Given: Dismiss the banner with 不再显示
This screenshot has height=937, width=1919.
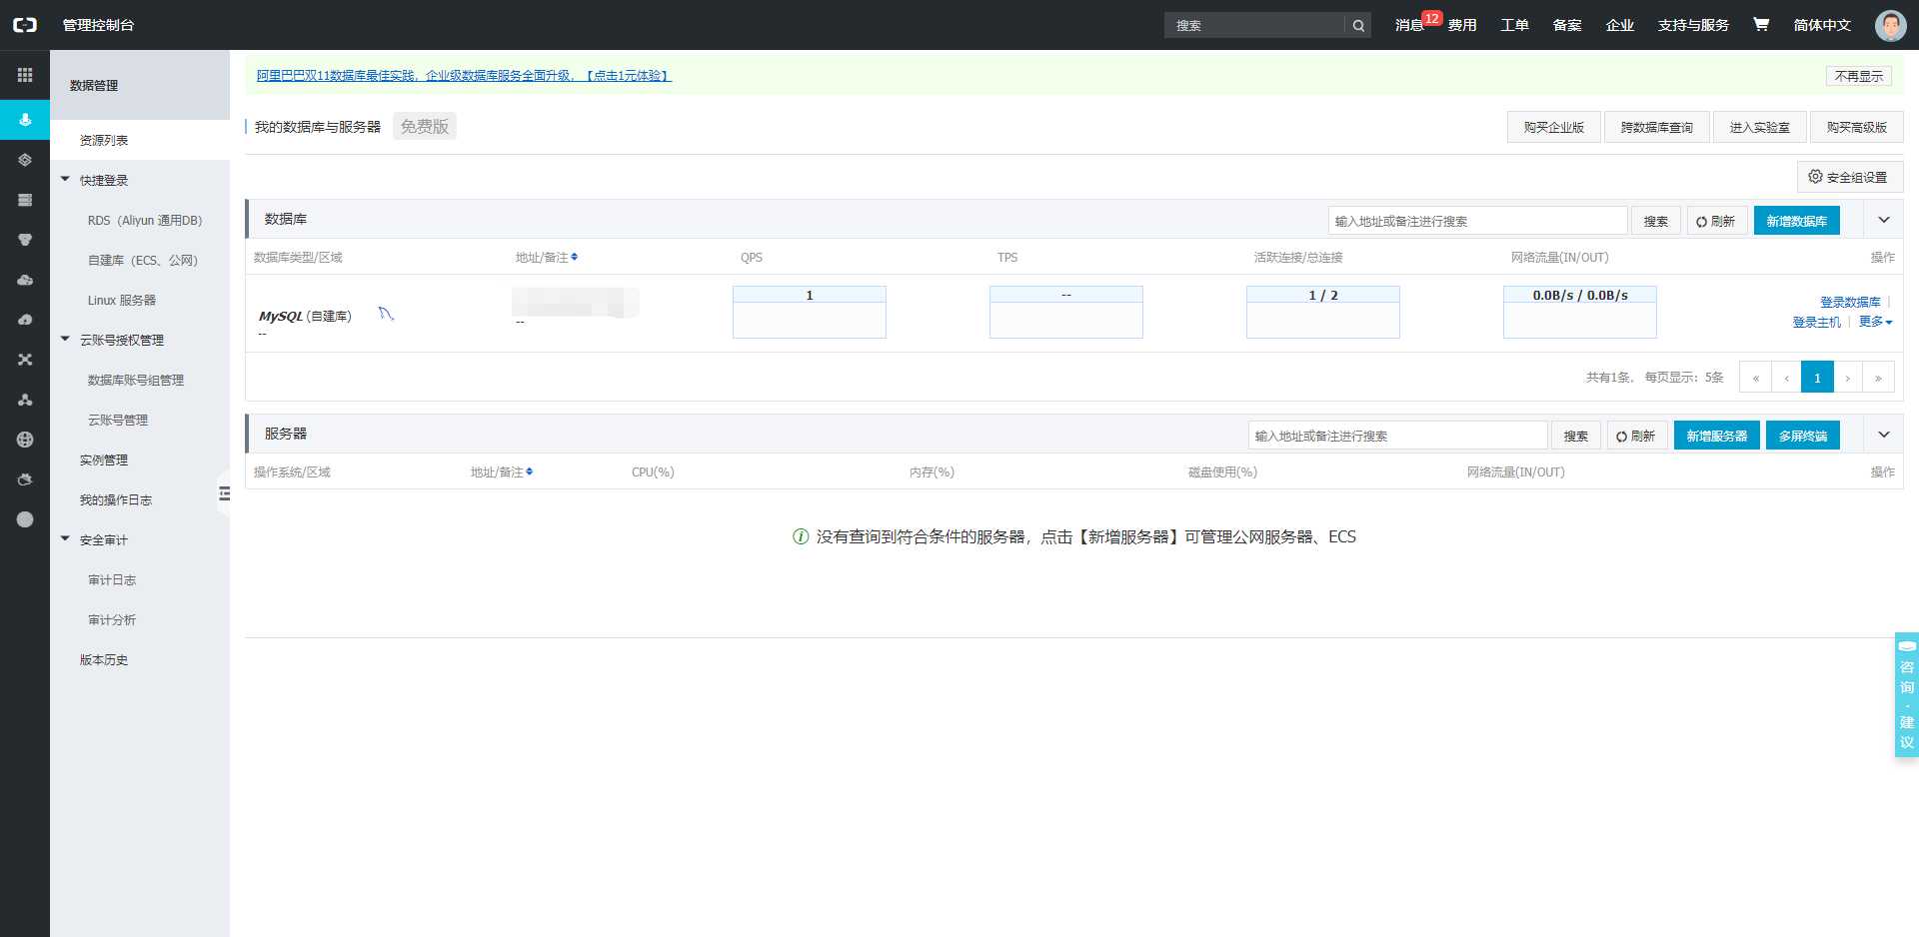Looking at the screenshot, I should [x=1858, y=76].
